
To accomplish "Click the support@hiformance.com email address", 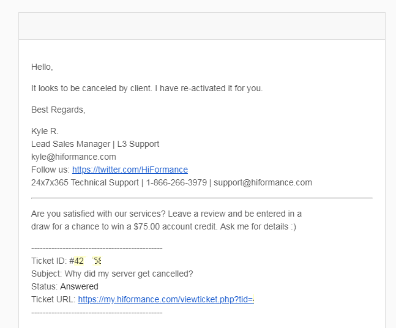I will tap(263, 182).
